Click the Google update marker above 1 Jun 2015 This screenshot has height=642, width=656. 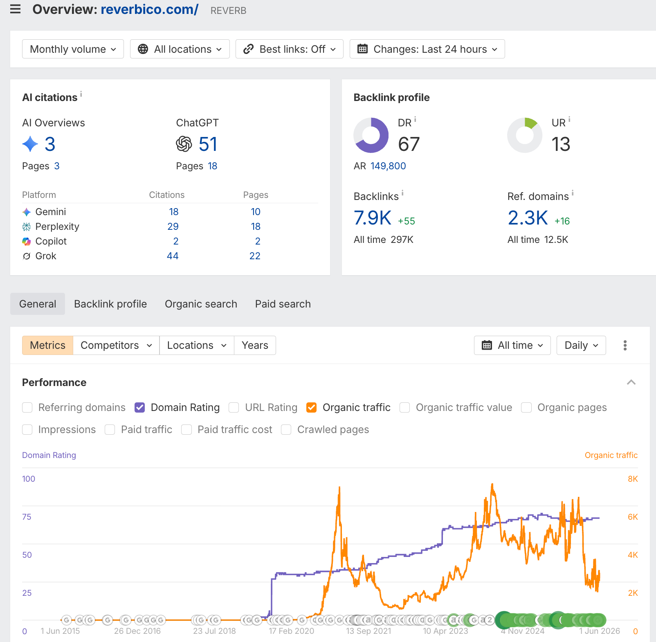pos(67,620)
